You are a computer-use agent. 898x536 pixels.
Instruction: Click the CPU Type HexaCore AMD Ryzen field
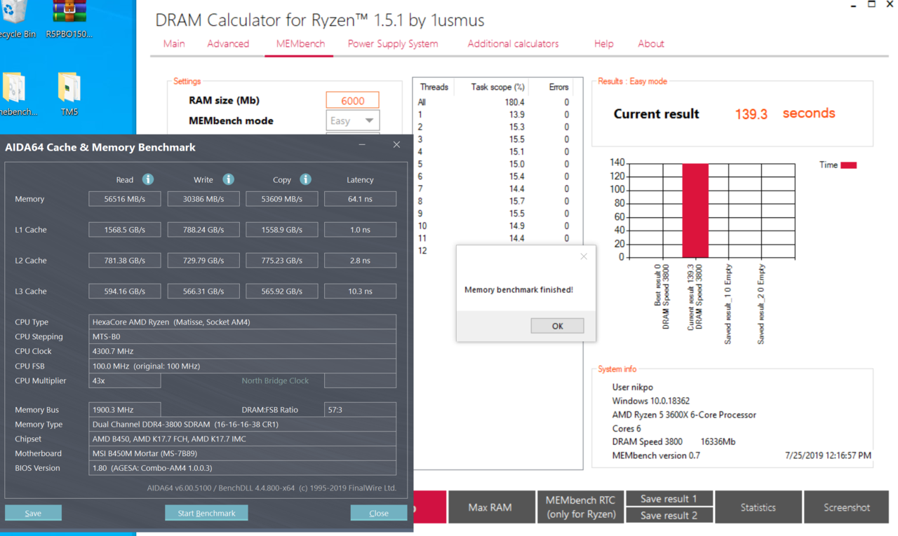[243, 322]
